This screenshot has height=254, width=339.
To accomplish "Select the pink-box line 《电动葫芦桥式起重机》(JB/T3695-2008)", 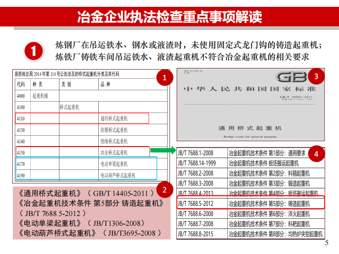I will [x=90, y=233].
